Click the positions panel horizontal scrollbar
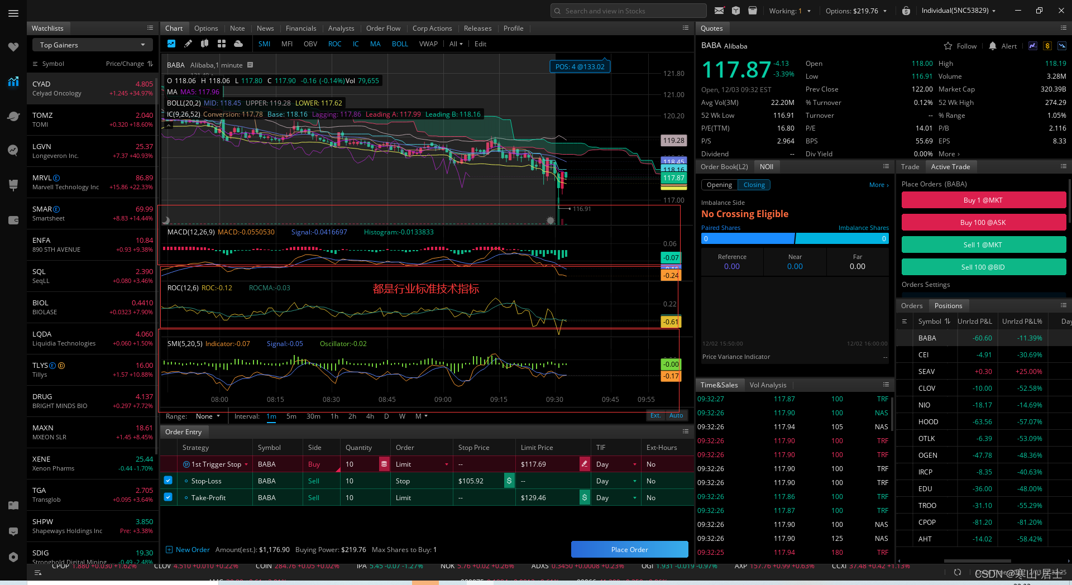This screenshot has width=1072, height=585. tap(977, 561)
